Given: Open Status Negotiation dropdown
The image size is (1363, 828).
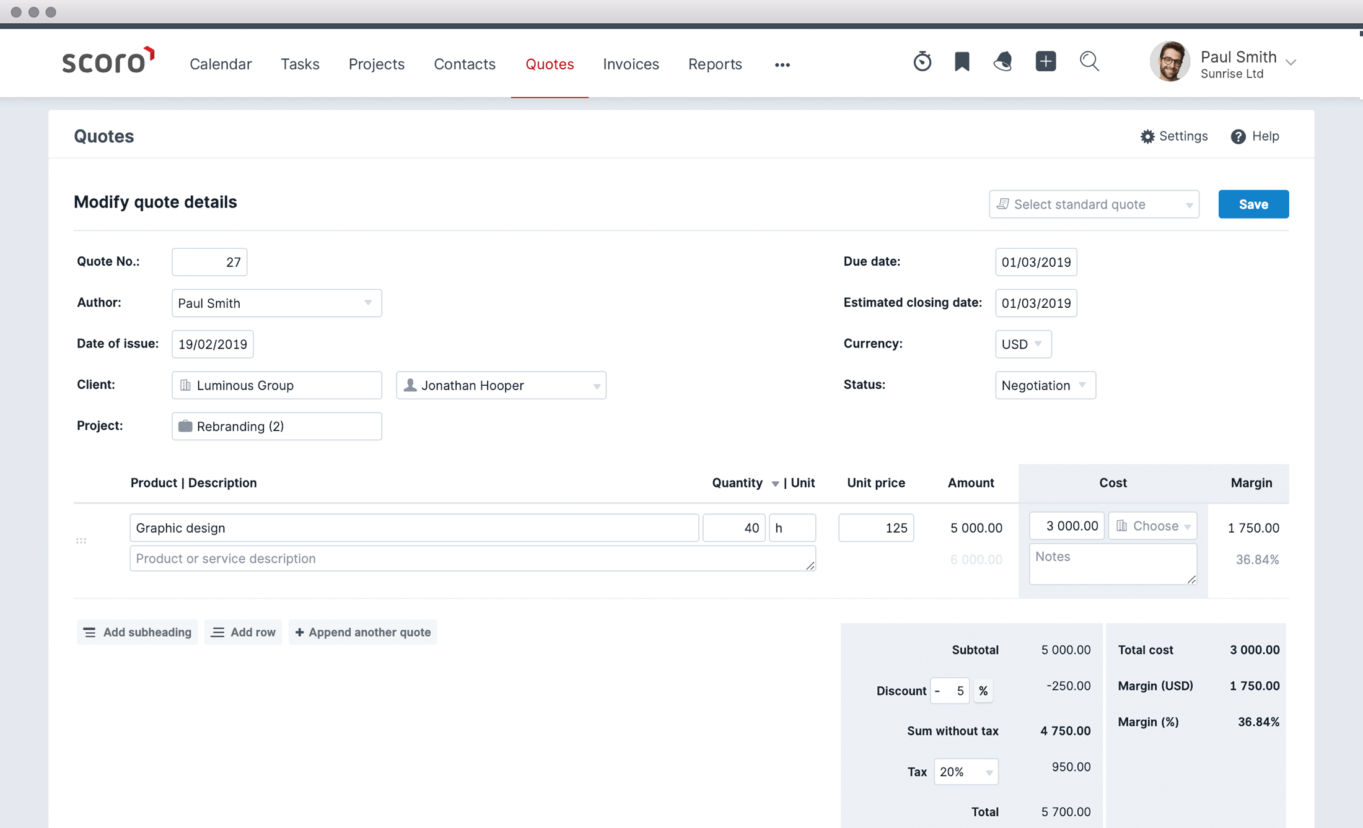Looking at the screenshot, I should pos(1045,385).
